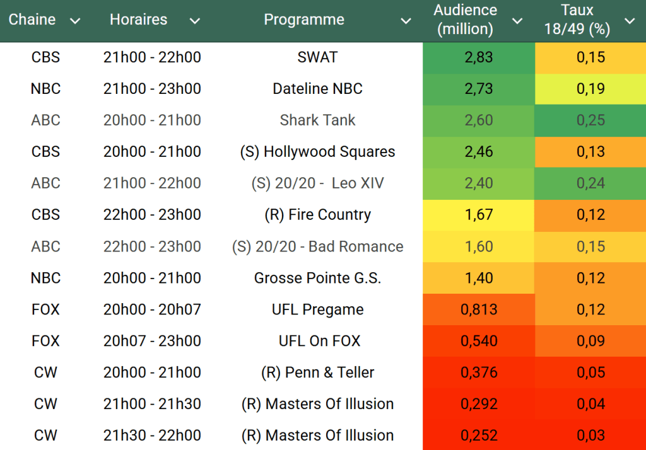
Task: Select the SWAT programme cell
Action: pos(317,57)
